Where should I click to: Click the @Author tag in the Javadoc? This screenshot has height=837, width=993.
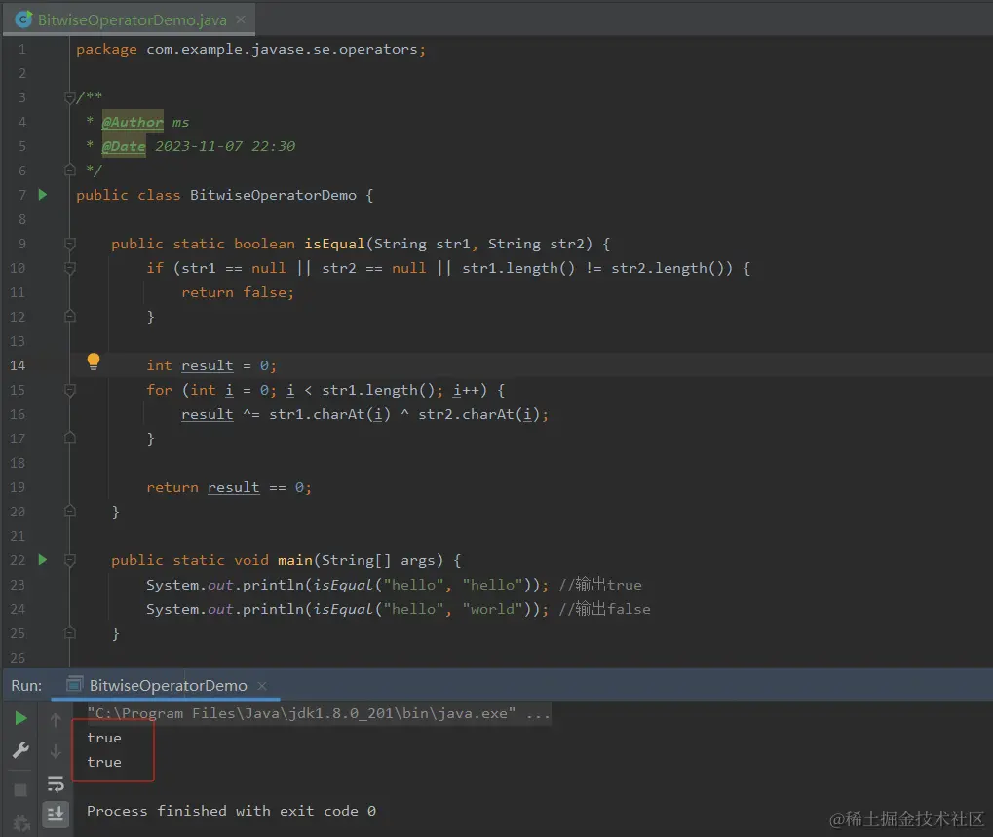click(133, 122)
